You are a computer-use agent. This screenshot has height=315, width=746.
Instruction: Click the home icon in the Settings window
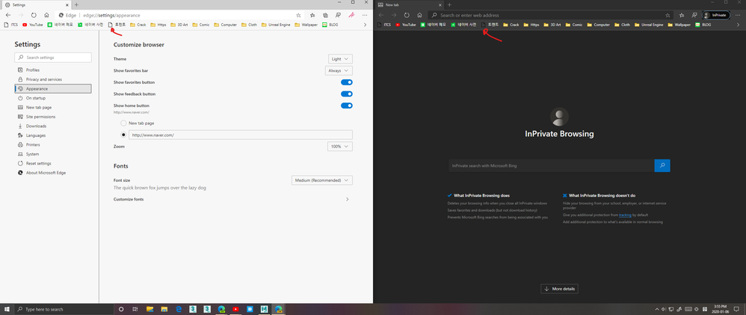click(x=46, y=15)
